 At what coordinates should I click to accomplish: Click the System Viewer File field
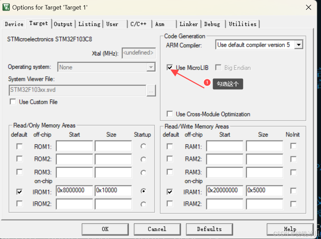tap(78, 90)
